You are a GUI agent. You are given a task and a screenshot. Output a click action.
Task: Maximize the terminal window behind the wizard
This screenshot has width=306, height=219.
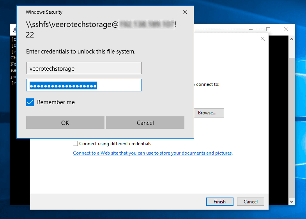pyautogui.click(x=268, y=29)
